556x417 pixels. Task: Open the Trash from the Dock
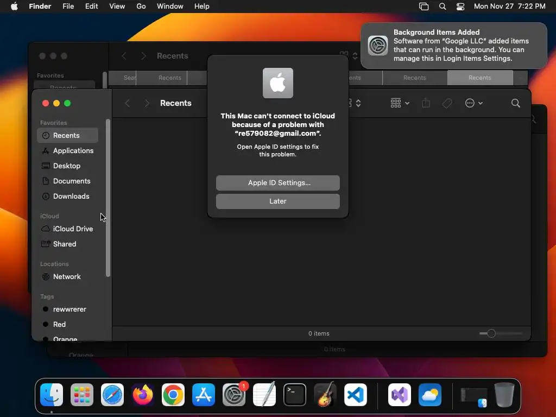pyautogui.click(x=504, y=395)
